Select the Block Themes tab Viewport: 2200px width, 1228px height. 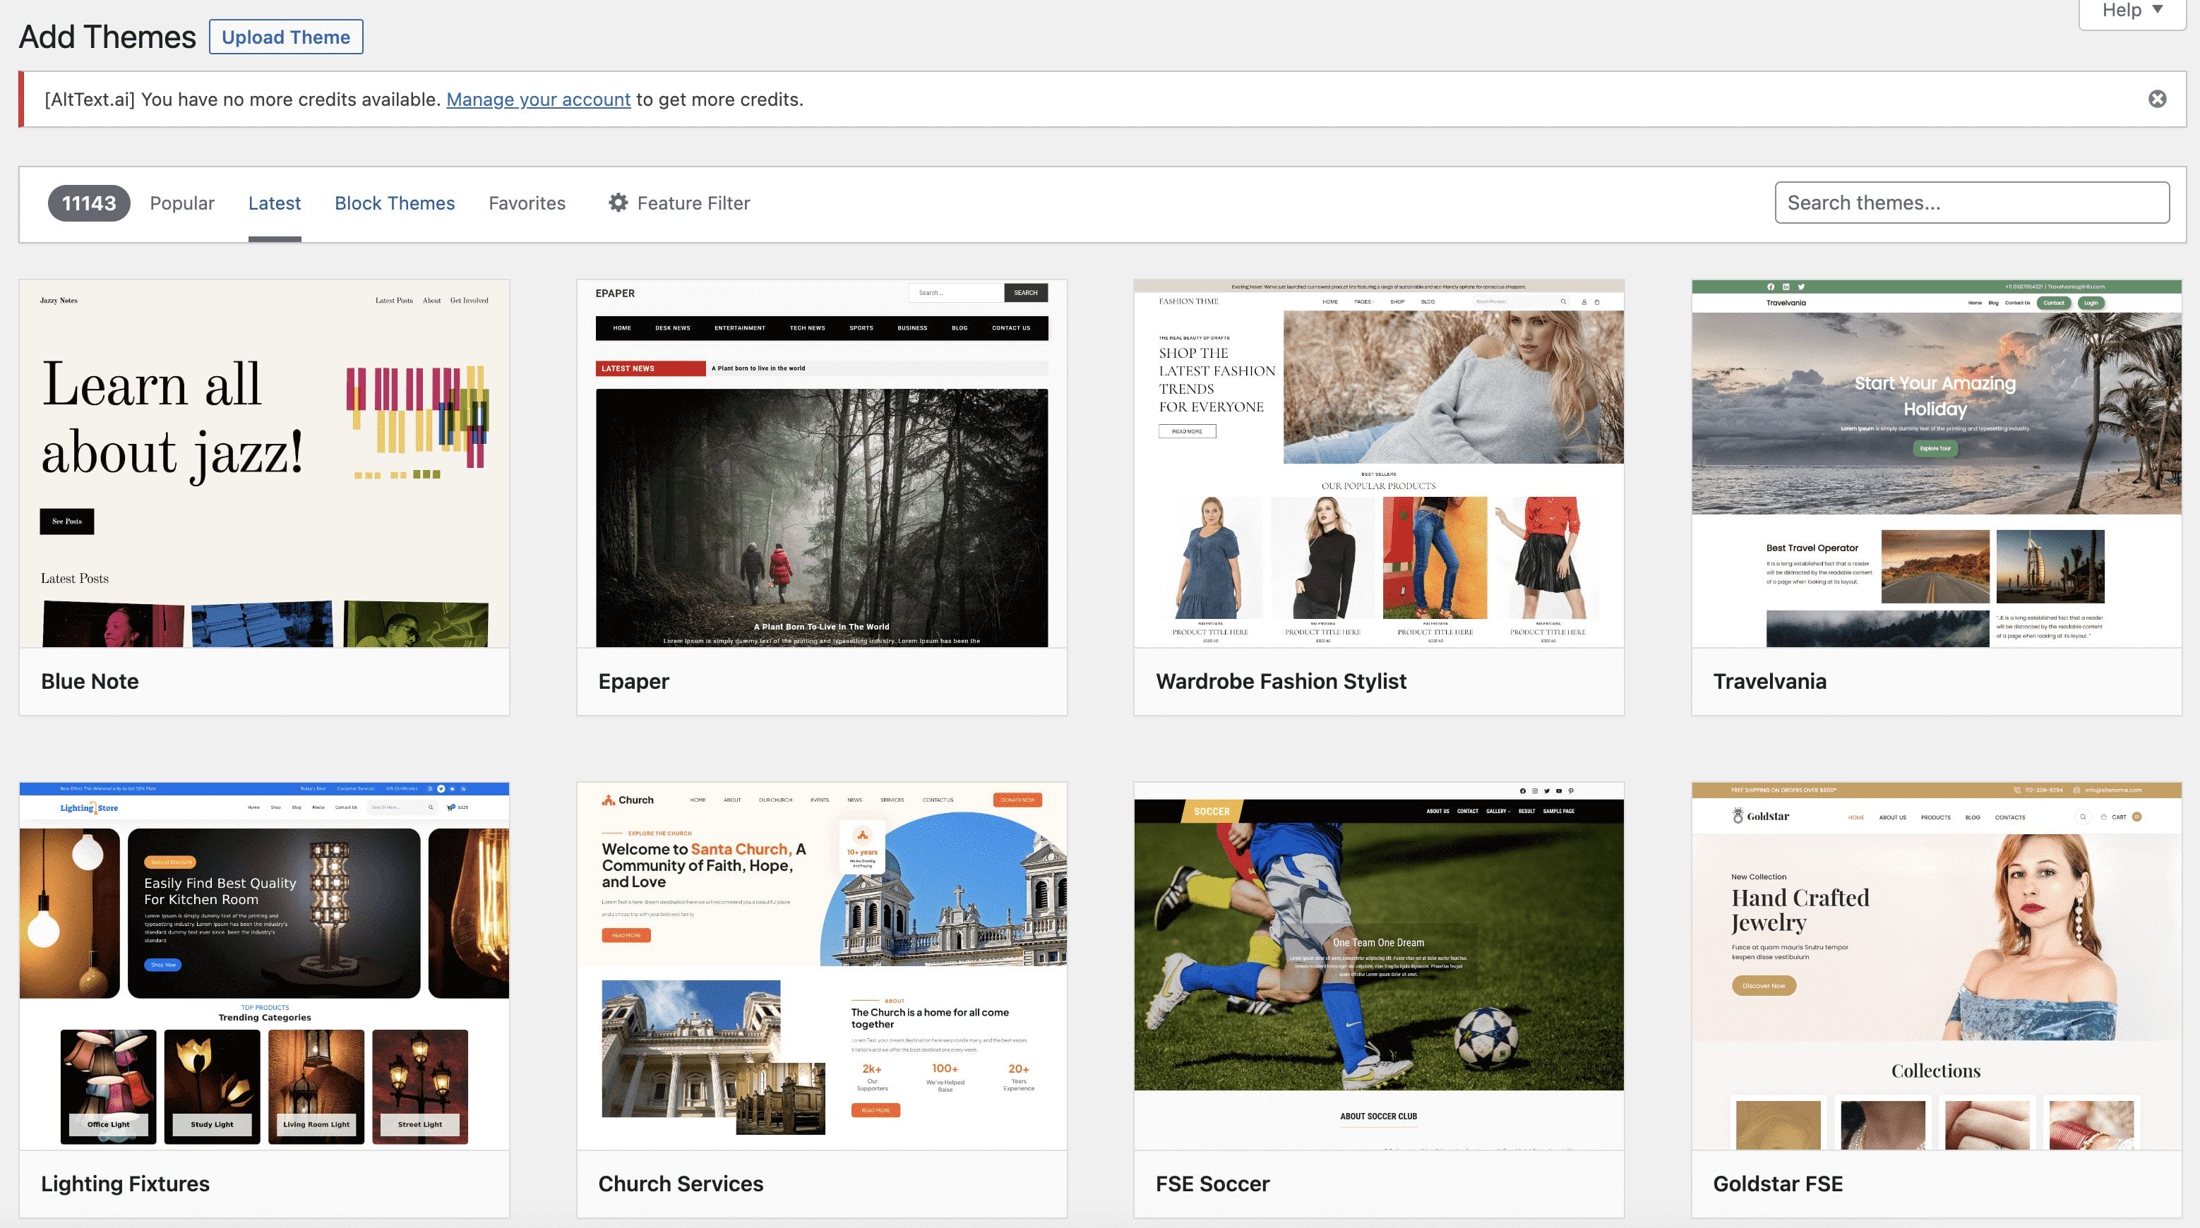coord(394,203)
